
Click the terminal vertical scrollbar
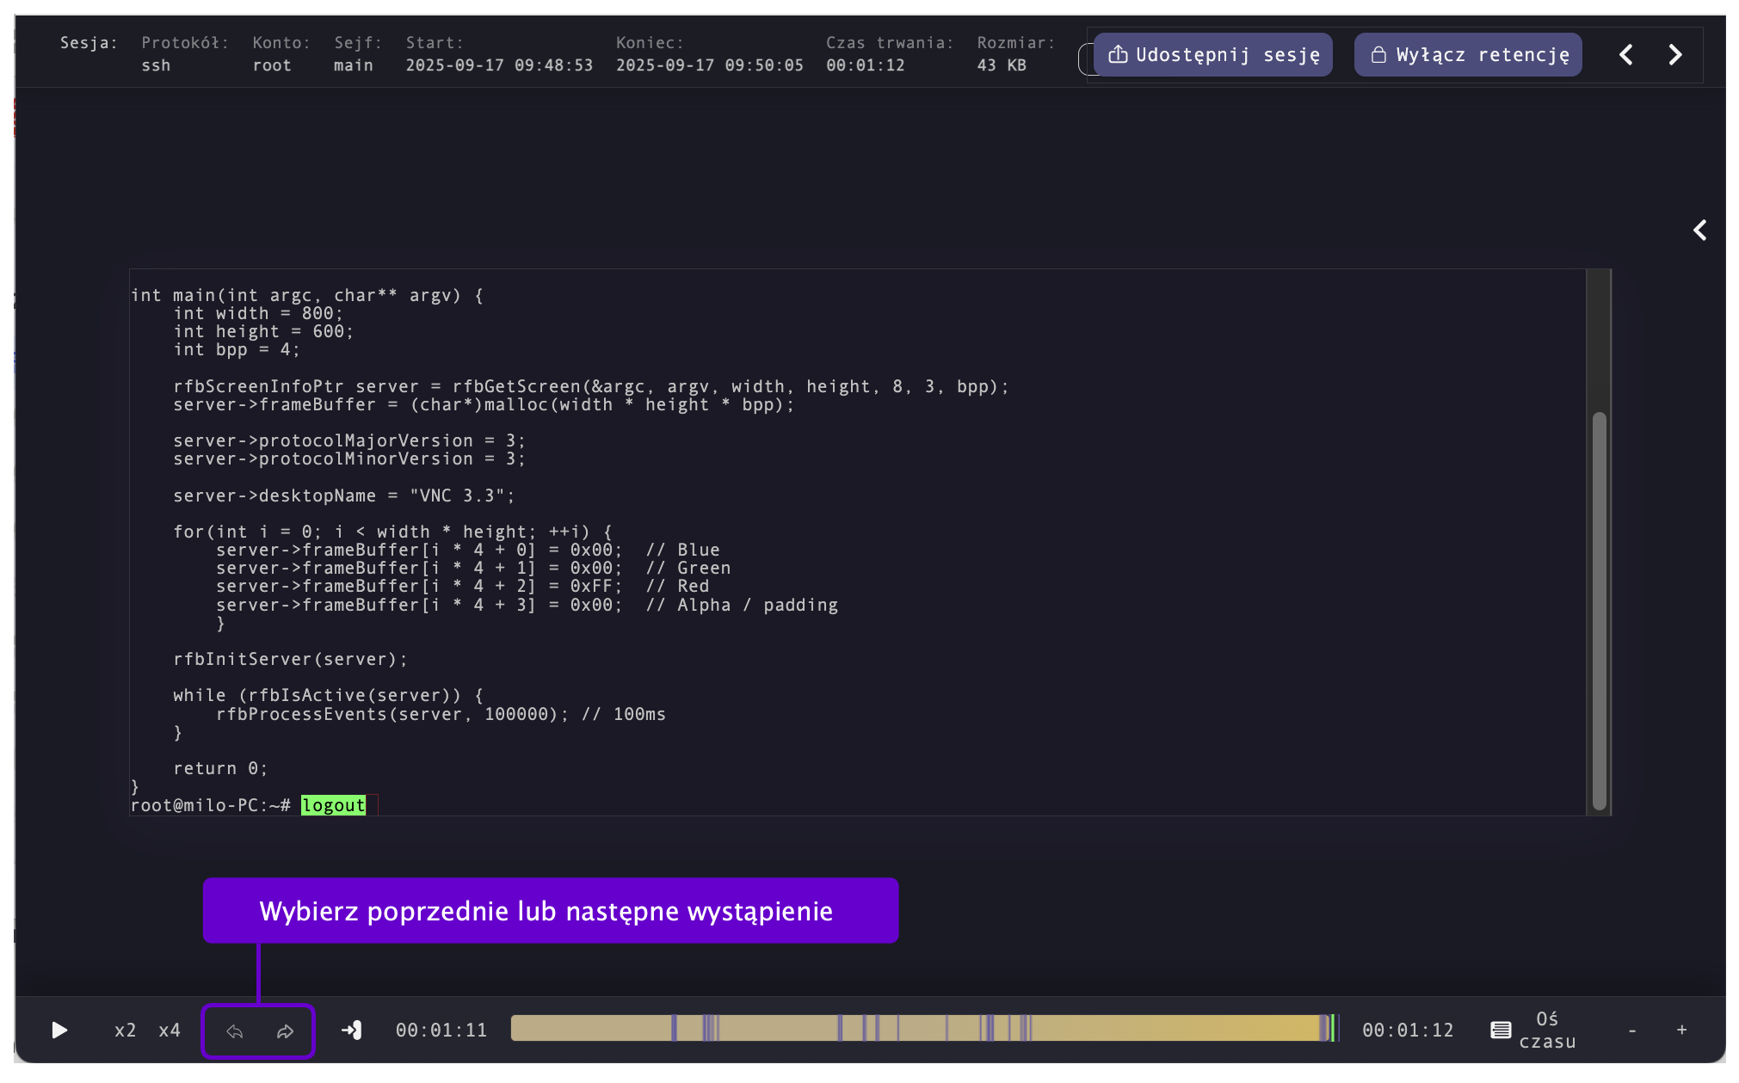(x=1599, y=611)
